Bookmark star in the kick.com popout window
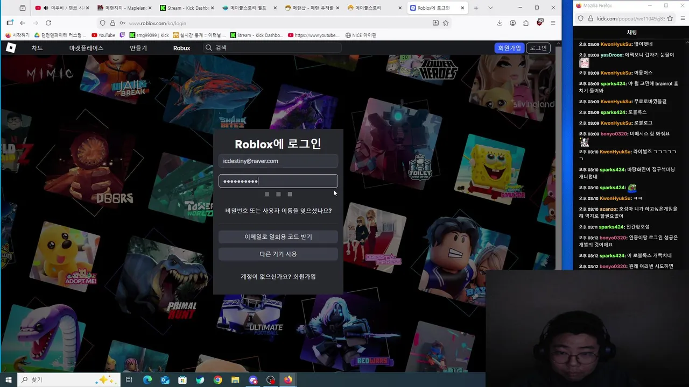Image resolution: width=689 pixels, height=387 pixels. coord(670,18)
